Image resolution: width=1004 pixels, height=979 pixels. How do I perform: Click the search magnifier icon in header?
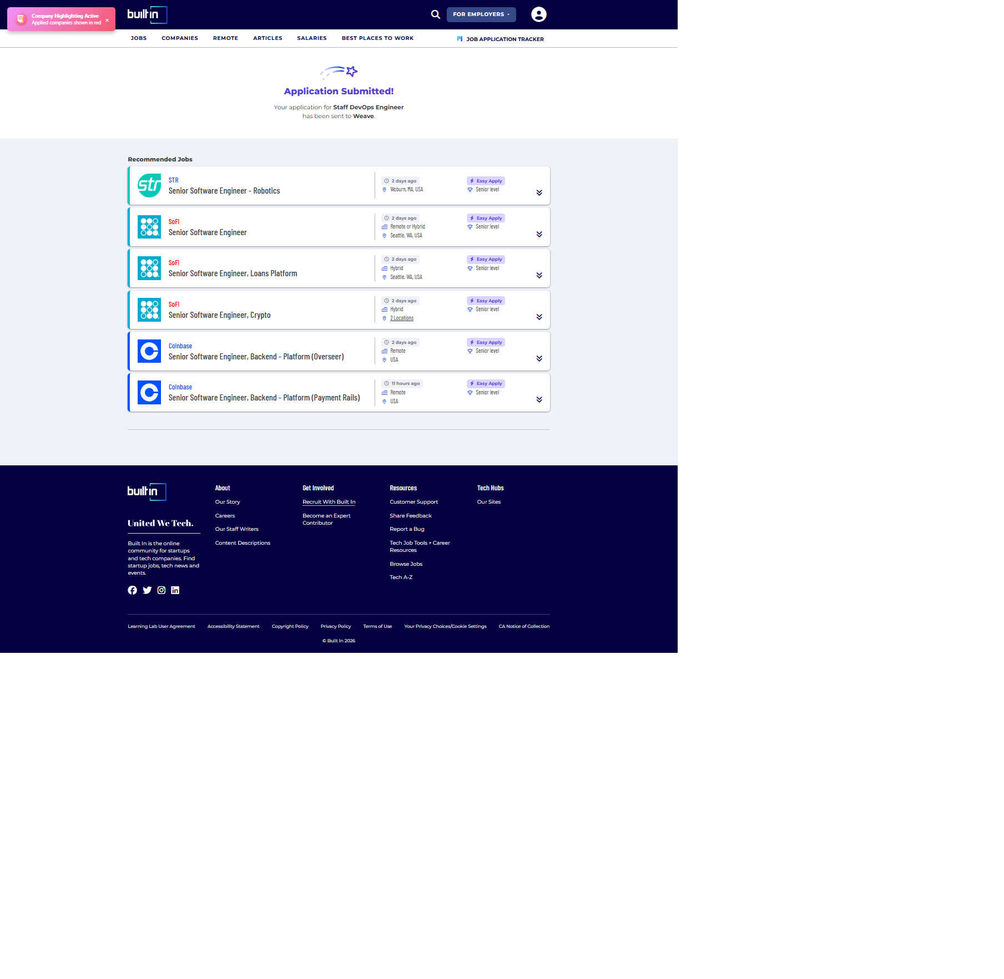coord(436,14)
